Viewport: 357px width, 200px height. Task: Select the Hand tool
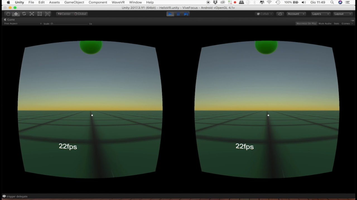[8, 14]
